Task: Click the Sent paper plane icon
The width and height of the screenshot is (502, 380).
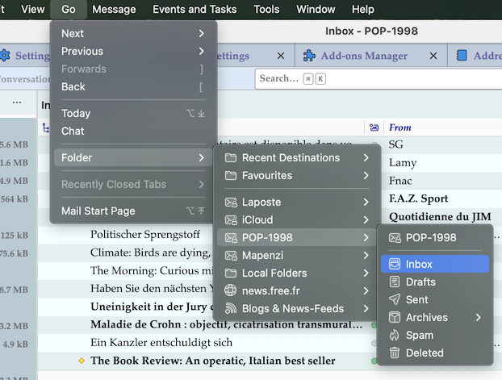Action: click(395, 299)
